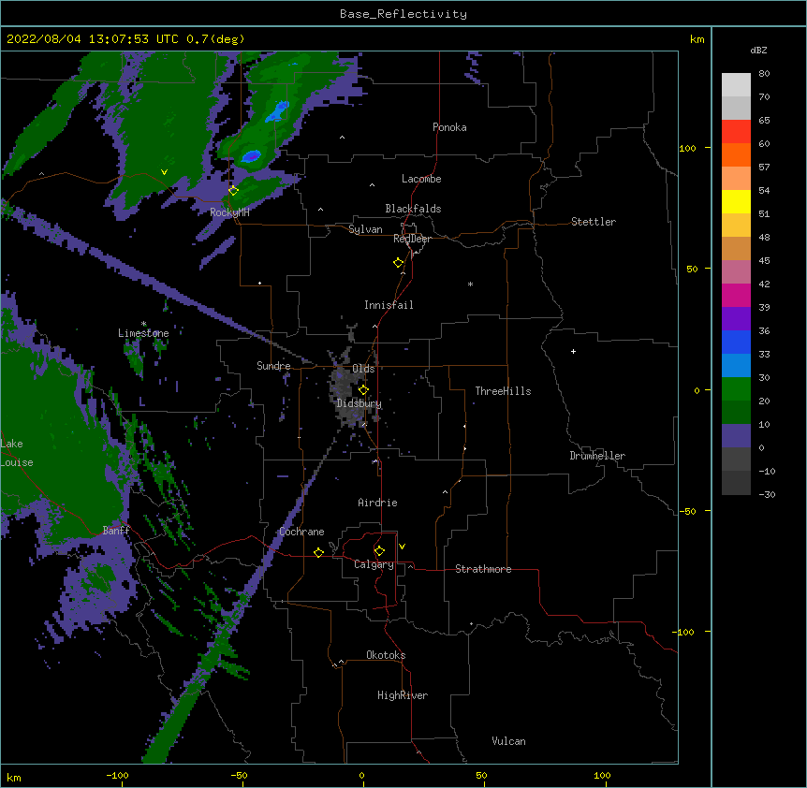The height and width of the screenshot is (788, 807).
Task: Click the bright yellow 51–54 dBZ legend swatch
Action: point(736,201)
